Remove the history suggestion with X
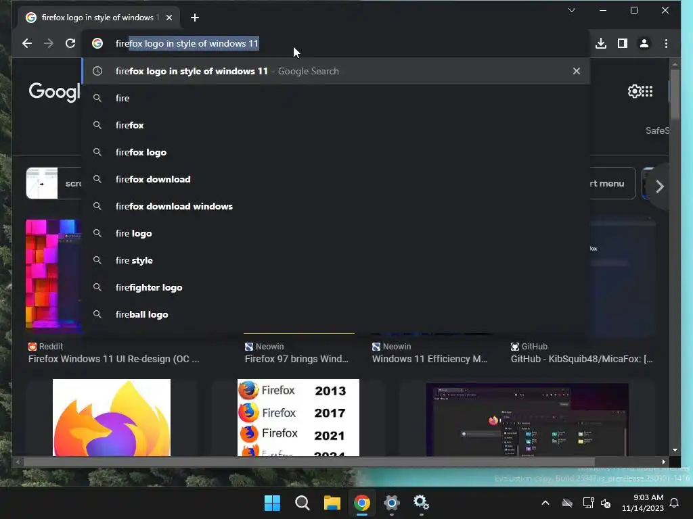This screenshot has width=693, height=519. click(x=577, y=71)
